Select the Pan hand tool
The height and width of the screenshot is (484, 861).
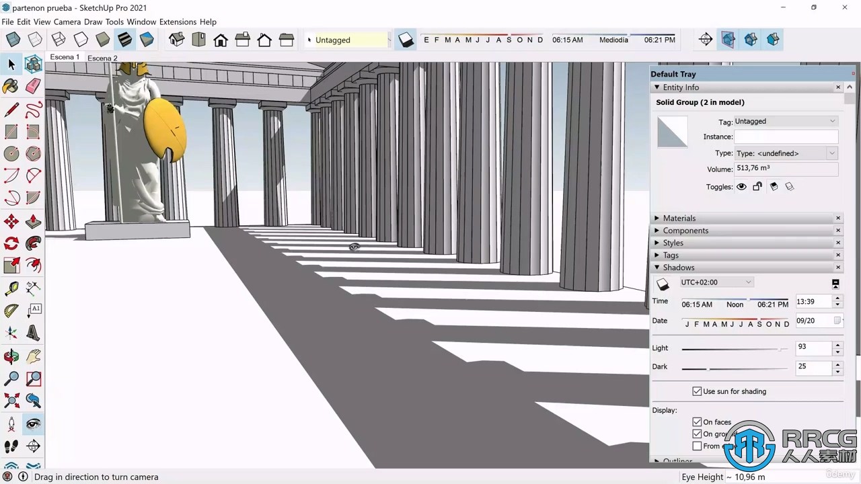tap(33, 356)
